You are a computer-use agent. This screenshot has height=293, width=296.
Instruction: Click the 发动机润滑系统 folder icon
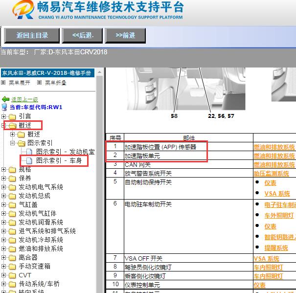coord(12,223)
